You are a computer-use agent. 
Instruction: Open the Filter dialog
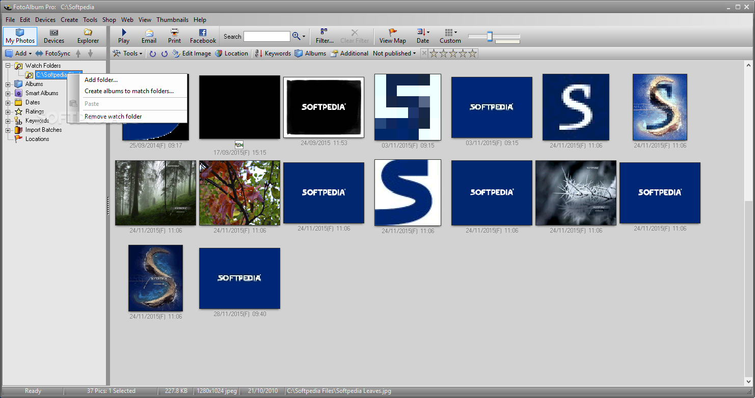(325, 36)
